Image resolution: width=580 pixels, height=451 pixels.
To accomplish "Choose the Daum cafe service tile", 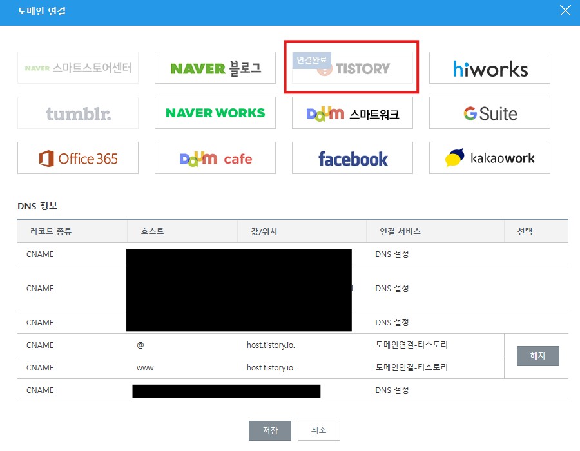I will [215, 158].
